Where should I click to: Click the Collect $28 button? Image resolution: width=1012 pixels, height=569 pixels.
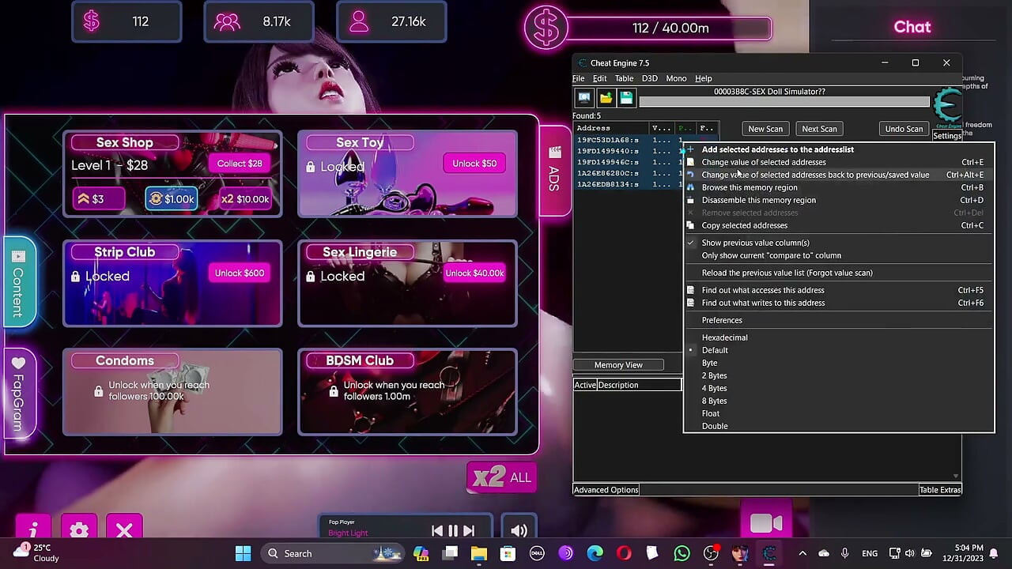pos(240,164)
